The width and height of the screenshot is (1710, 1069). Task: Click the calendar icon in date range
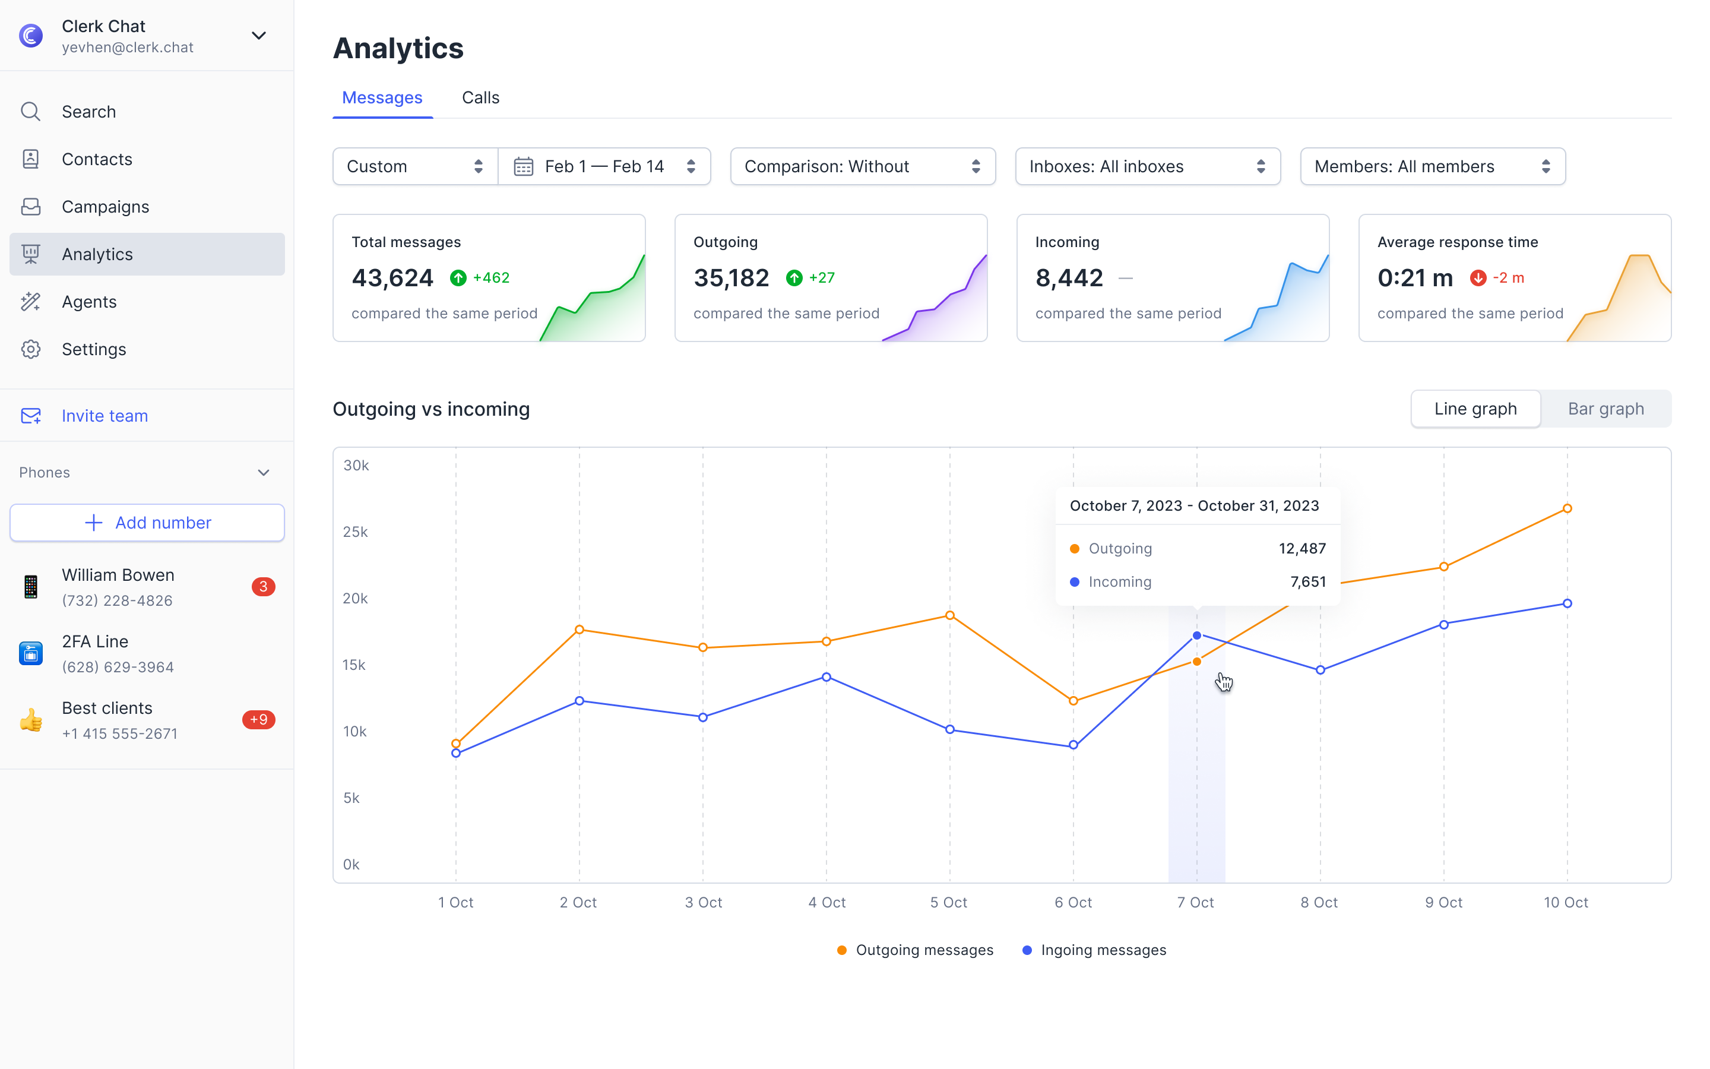pos(523,167)
